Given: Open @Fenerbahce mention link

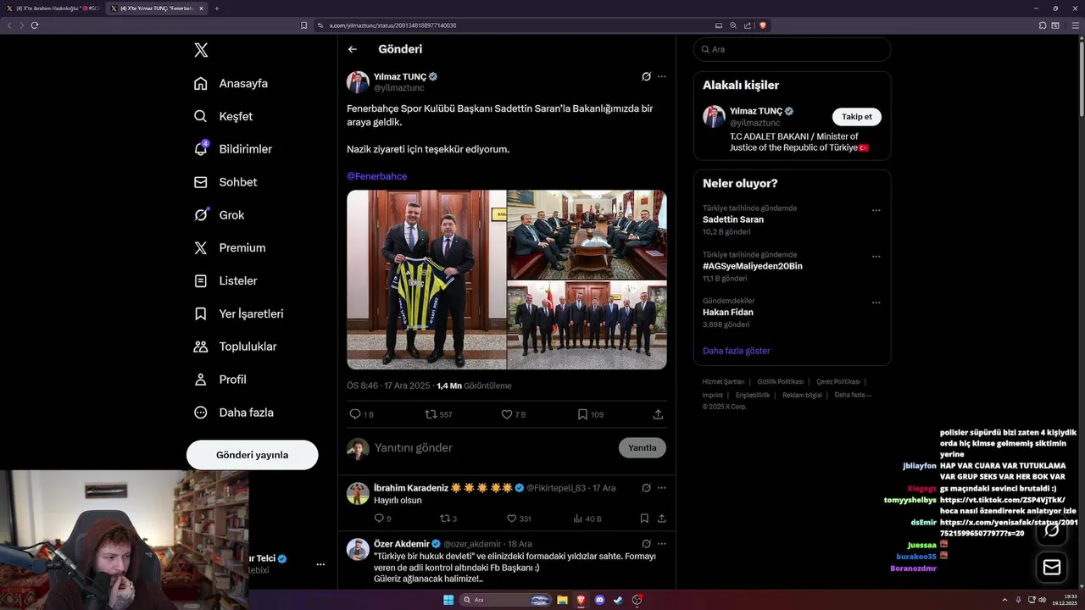Looking at the screenshot, I should click(x=376, y=176).
